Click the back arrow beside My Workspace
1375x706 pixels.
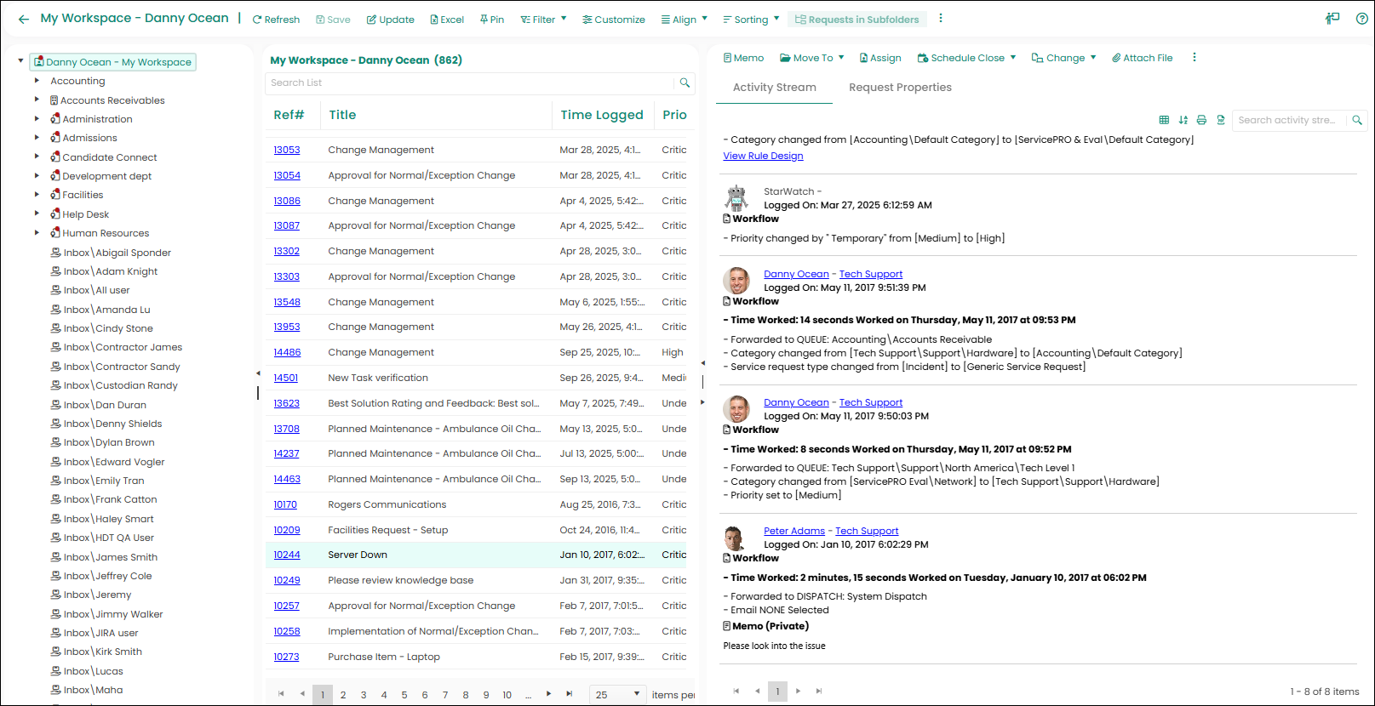[23, 19]
